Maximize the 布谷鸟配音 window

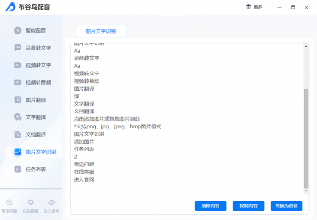coord(293,7)
